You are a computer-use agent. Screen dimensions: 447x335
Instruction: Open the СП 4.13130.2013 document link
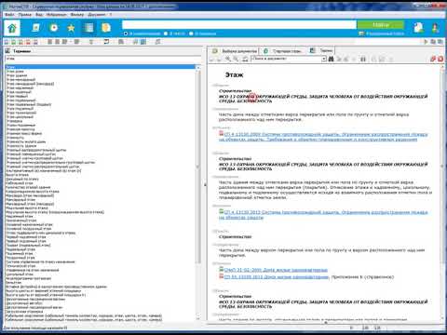(323, 215)
